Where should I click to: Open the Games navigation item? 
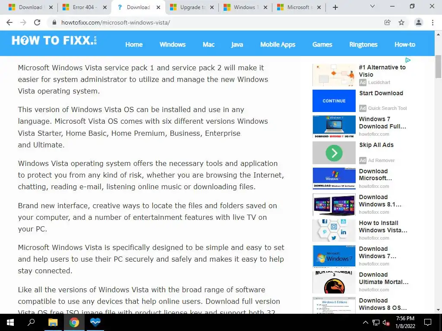coord(322,44)
